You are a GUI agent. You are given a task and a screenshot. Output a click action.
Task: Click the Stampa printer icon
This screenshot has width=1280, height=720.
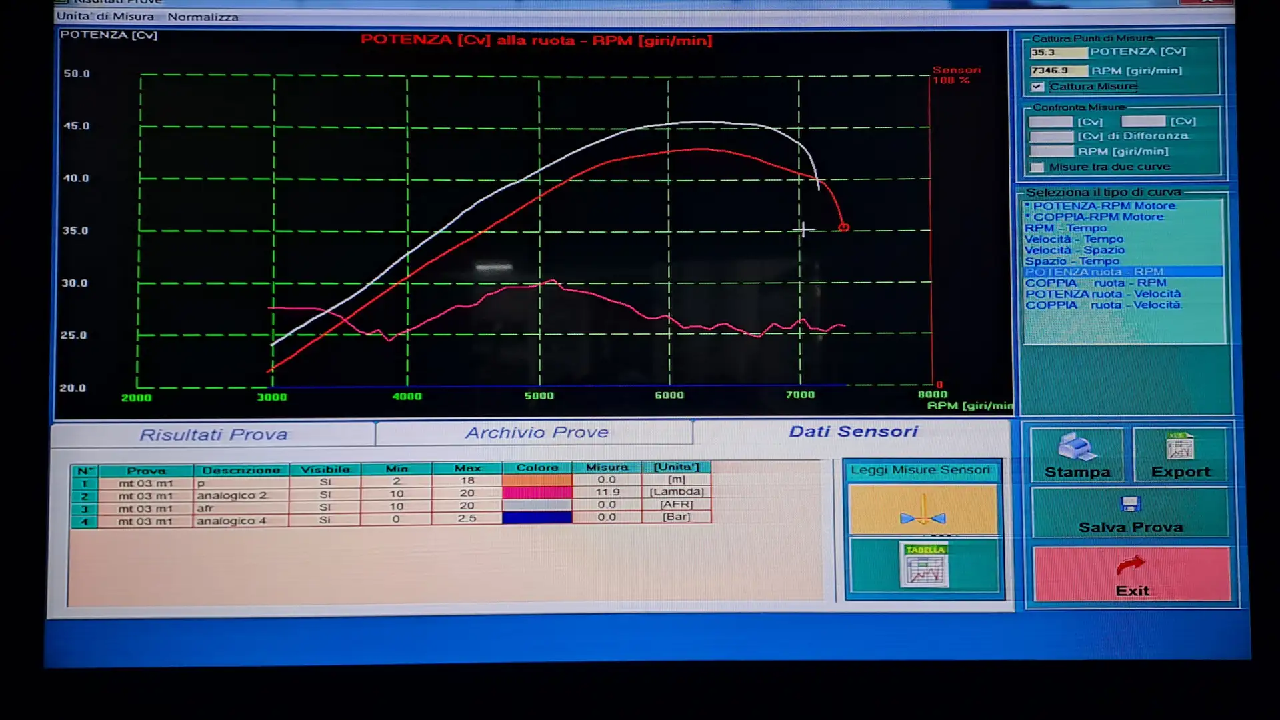tap(1077, 447)
